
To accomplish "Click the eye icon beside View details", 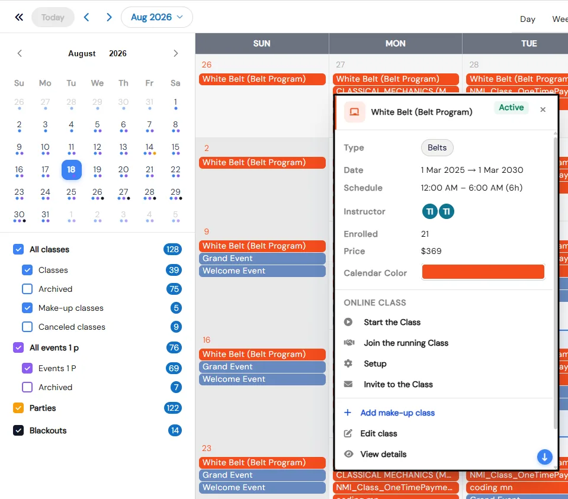I will (348, 454).
